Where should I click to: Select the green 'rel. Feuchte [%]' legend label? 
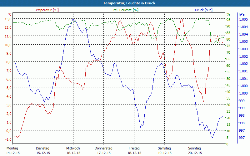(x=126, y=10)
